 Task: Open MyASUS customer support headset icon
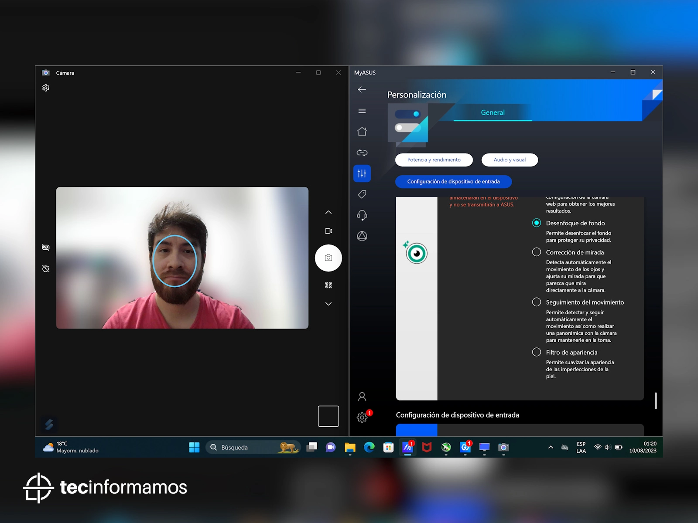362,215
